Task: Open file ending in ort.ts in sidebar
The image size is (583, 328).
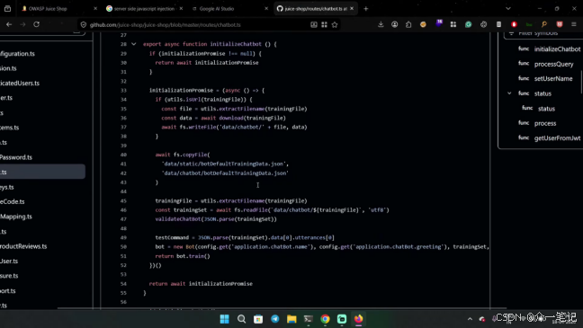Action: pos(8,291)
